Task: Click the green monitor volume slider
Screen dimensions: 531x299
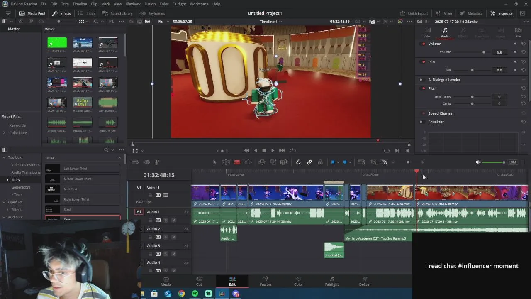Action: pyautogui.click(x=494, y=162)
